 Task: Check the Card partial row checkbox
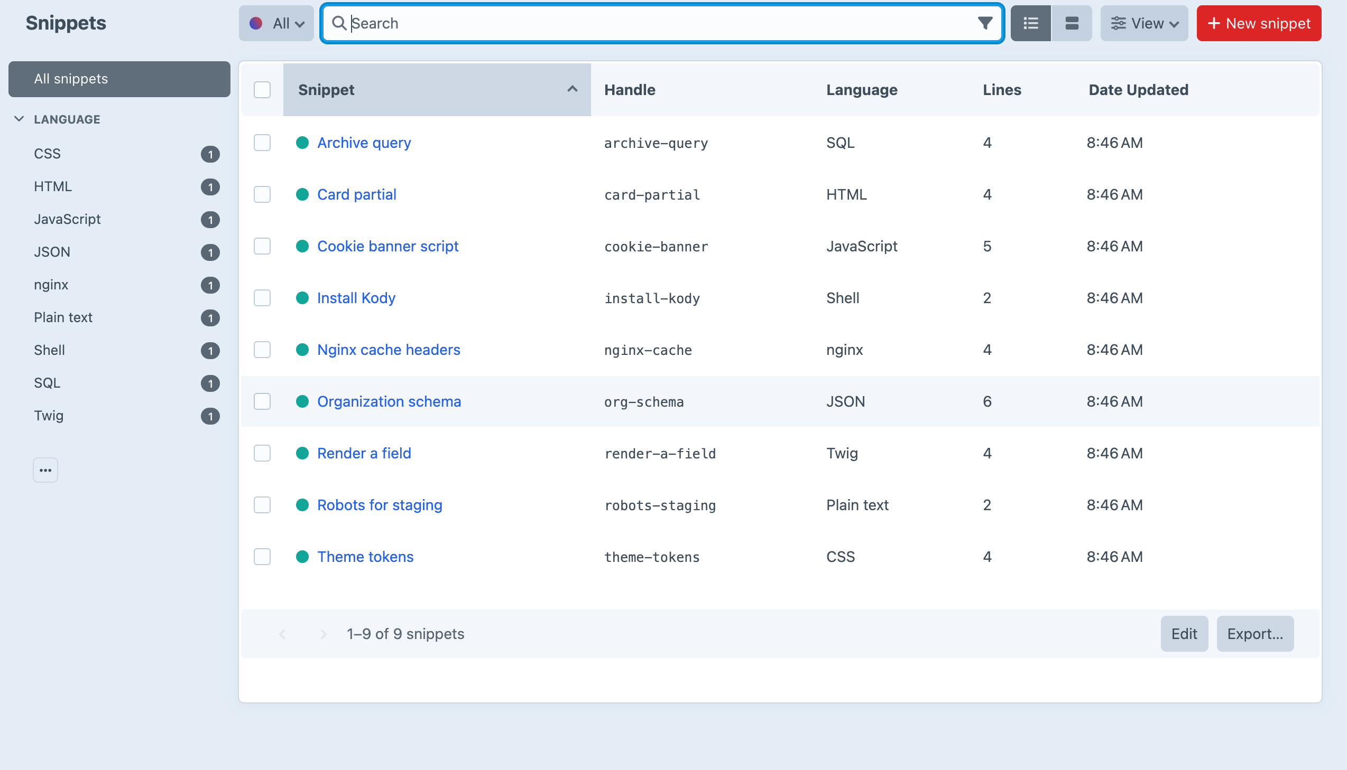pos(262,195)
